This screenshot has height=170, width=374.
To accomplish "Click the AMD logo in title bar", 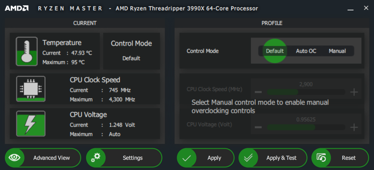I will point(17,8).
